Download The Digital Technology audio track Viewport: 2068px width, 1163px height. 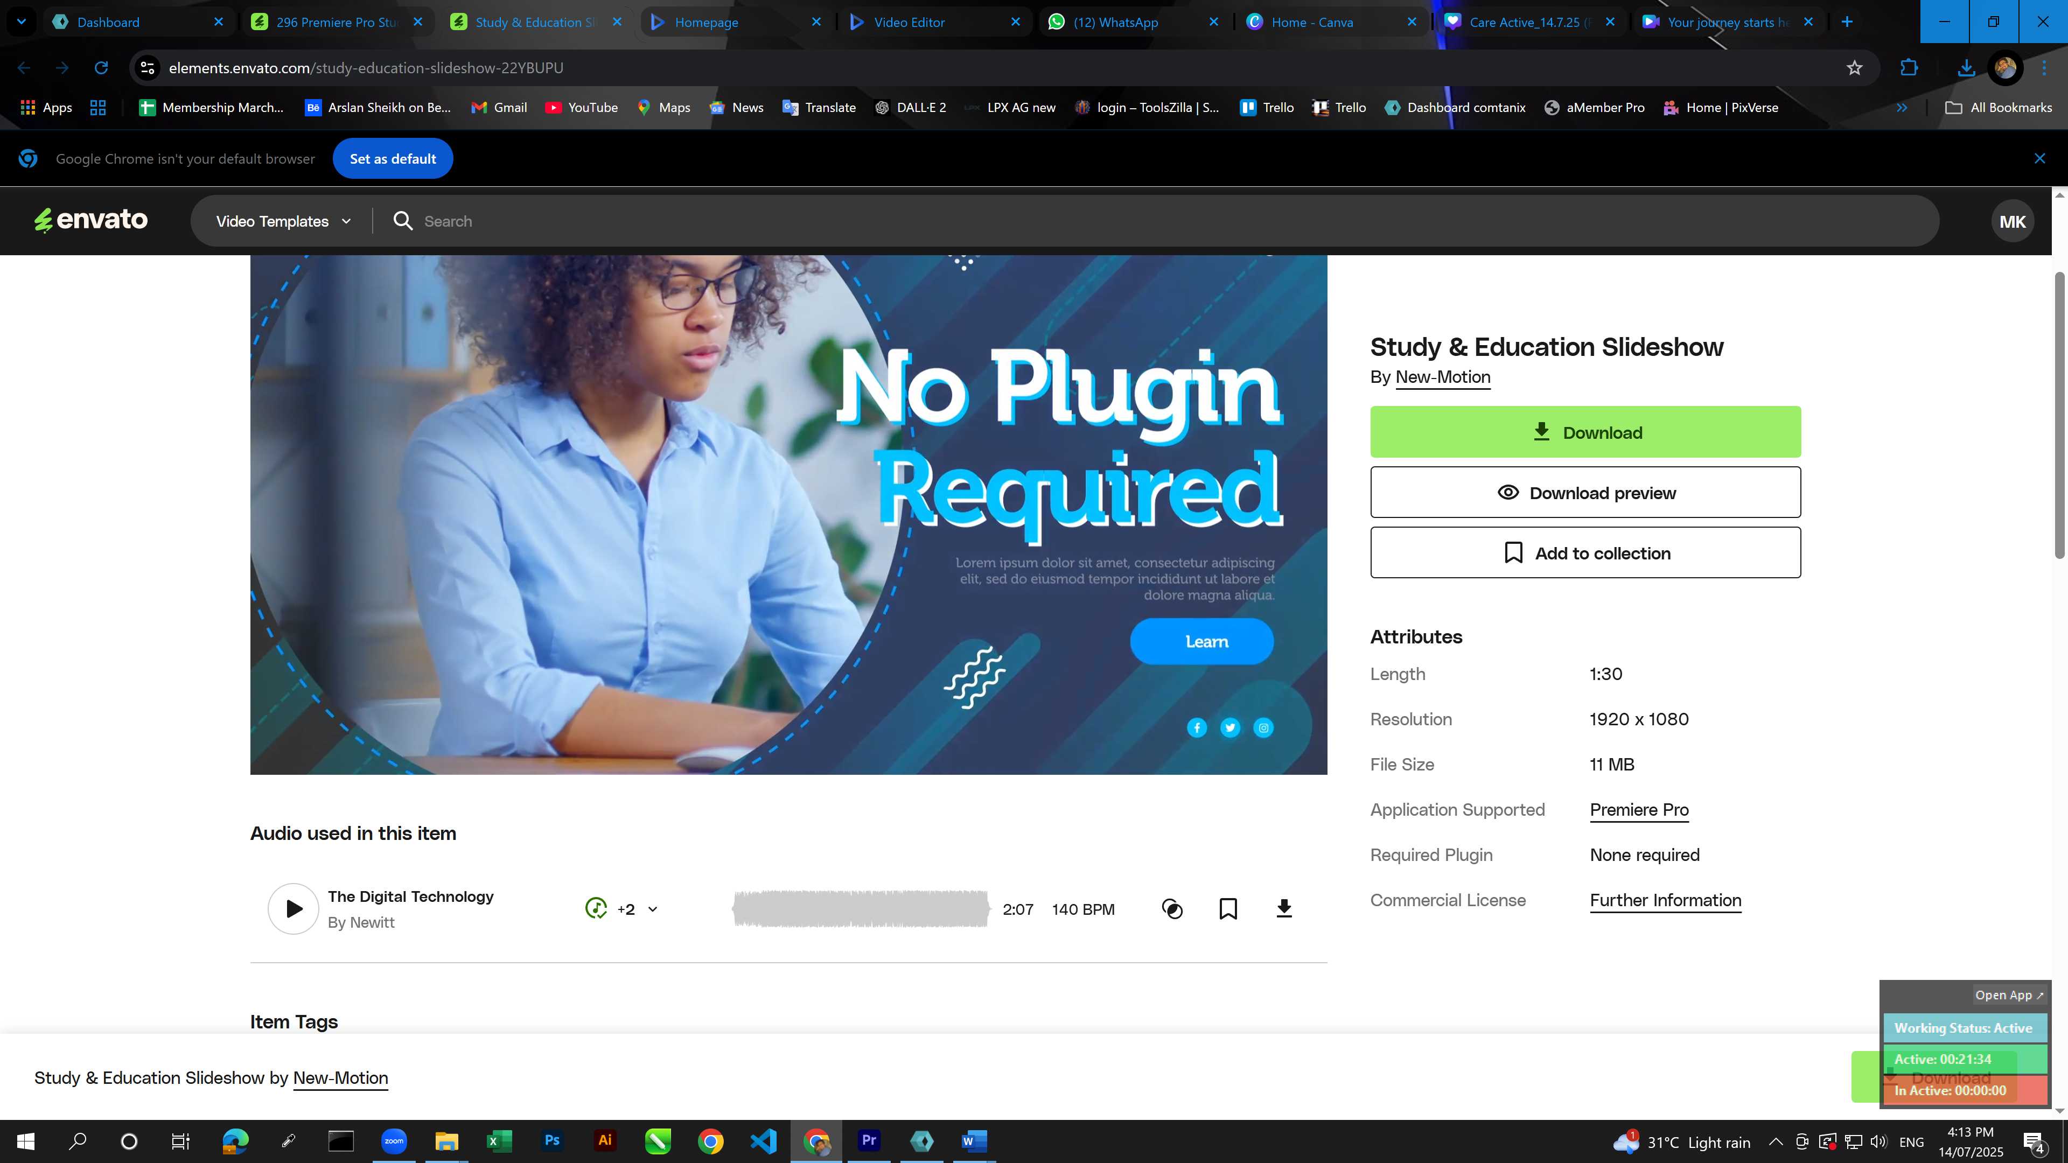click(1284, 908)
